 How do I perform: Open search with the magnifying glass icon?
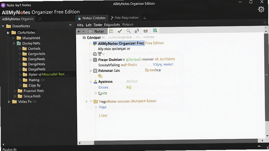[x=128, y=31]
